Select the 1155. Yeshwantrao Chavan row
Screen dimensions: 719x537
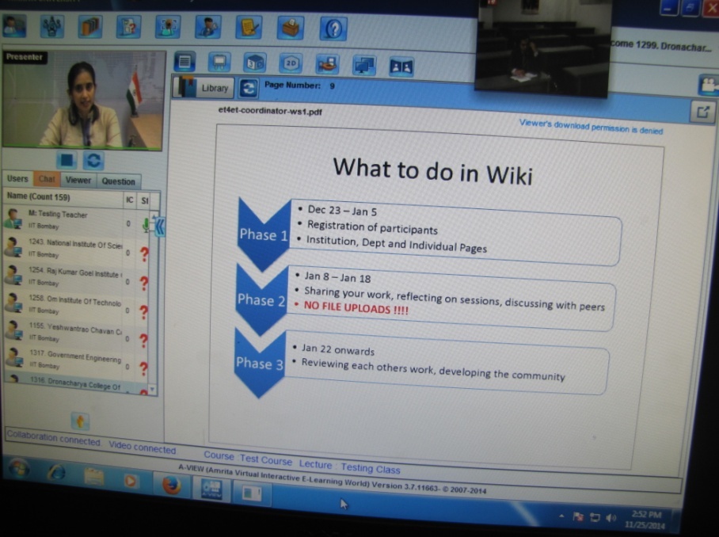[77, 333]
